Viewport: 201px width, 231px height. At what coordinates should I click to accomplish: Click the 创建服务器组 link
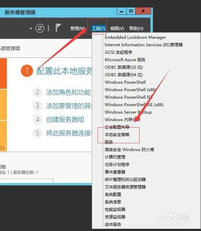[x=65, y=120]
